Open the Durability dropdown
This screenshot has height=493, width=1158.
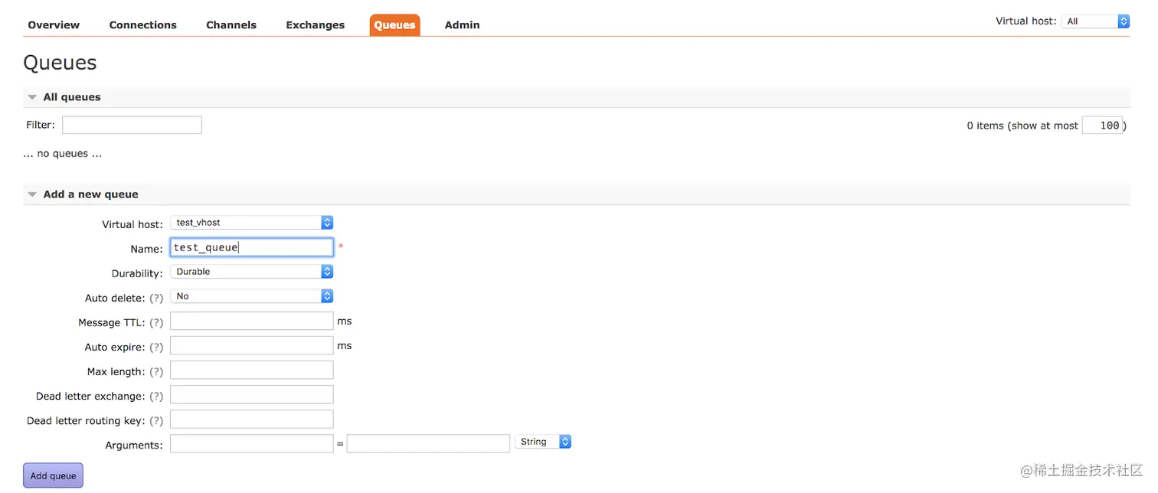click(252, 272)
